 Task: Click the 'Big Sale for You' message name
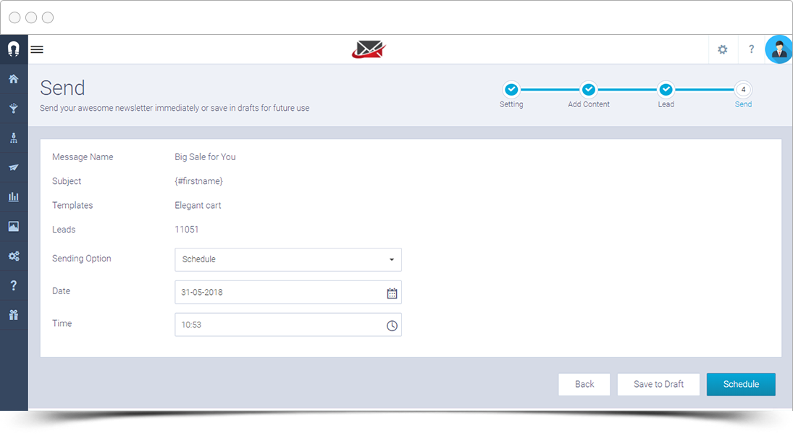[206, 157]
